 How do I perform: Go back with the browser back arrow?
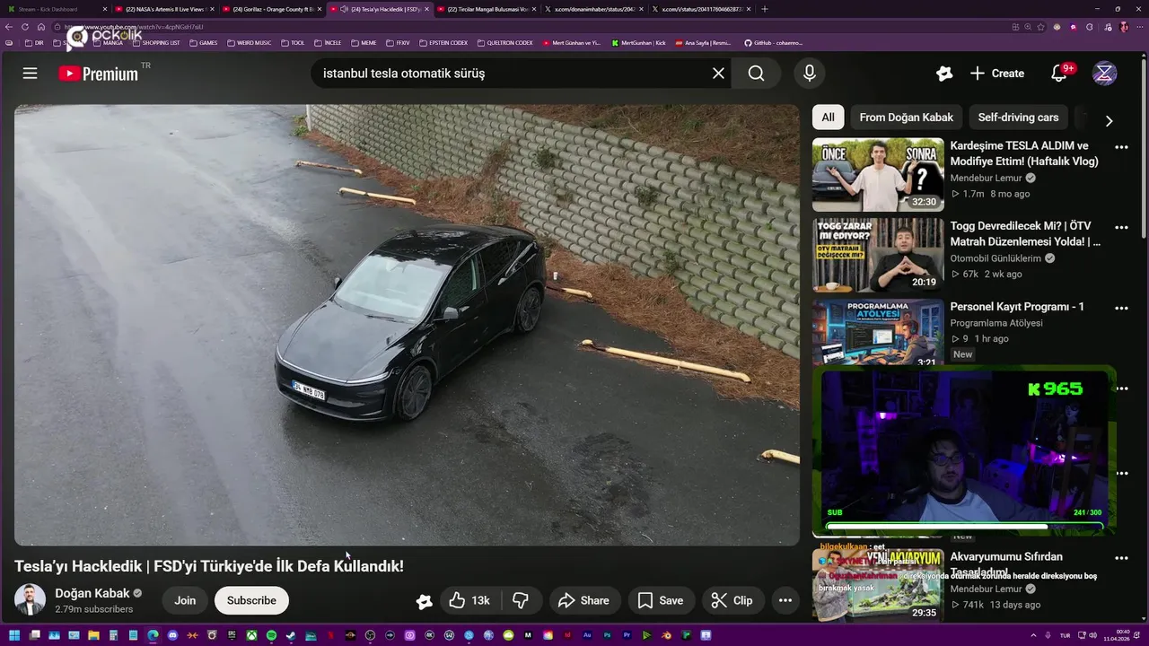8,27
